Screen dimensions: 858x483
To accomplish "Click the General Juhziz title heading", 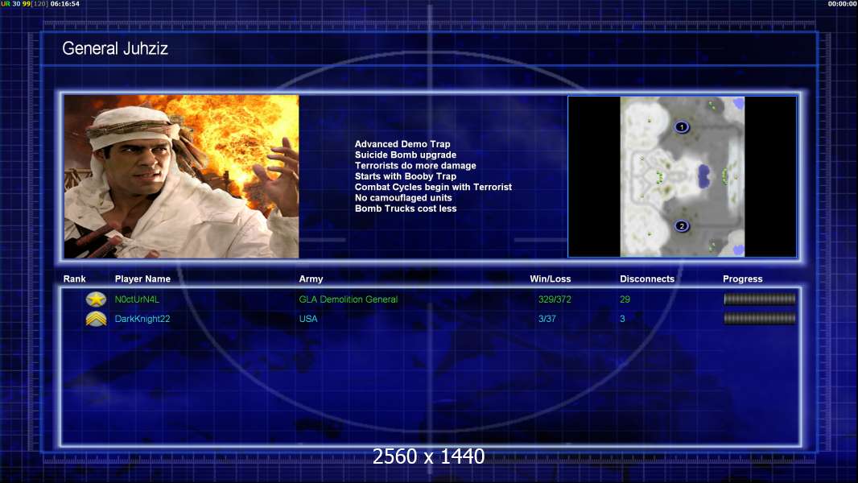I will (115, 49).
